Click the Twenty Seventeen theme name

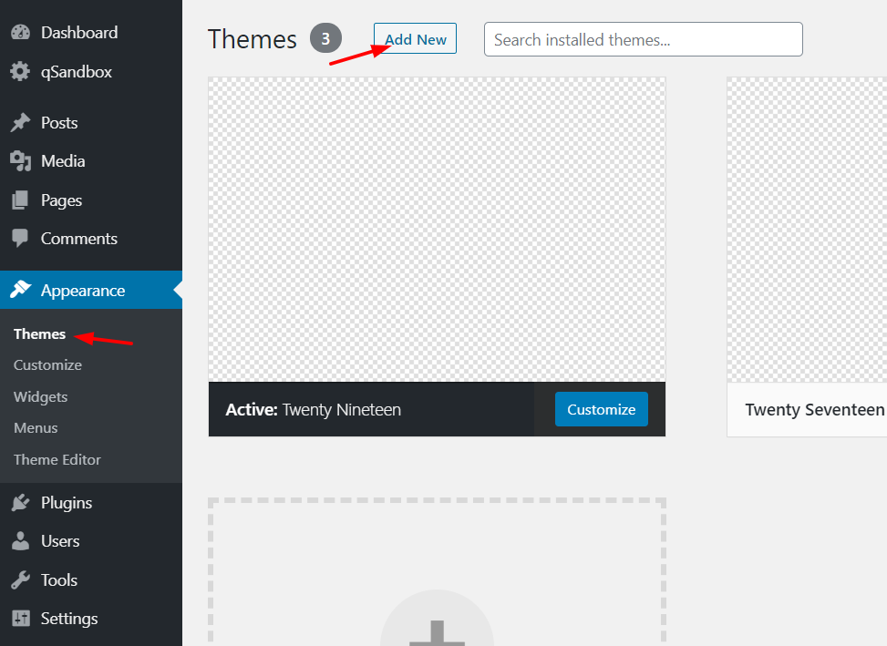tap(815, 410)
